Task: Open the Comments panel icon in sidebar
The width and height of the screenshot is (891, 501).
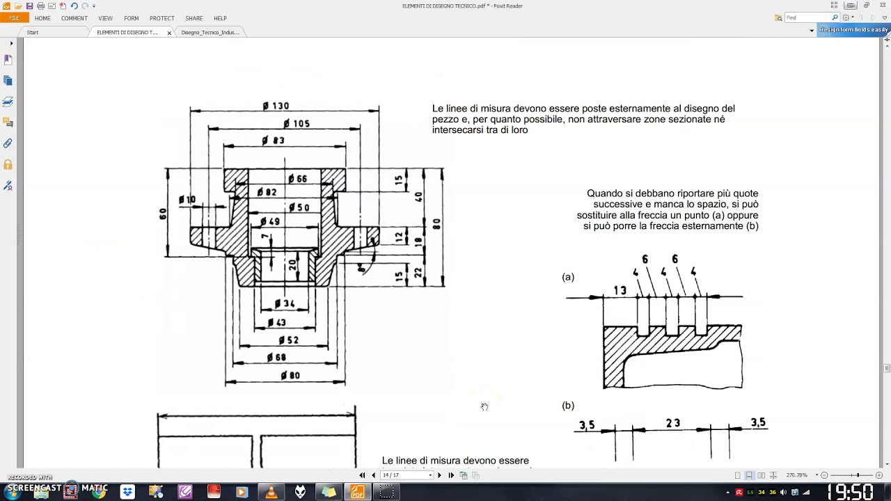Action: (8, 122)
